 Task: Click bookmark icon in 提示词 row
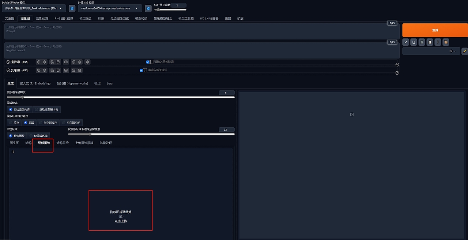pos(58,62)
